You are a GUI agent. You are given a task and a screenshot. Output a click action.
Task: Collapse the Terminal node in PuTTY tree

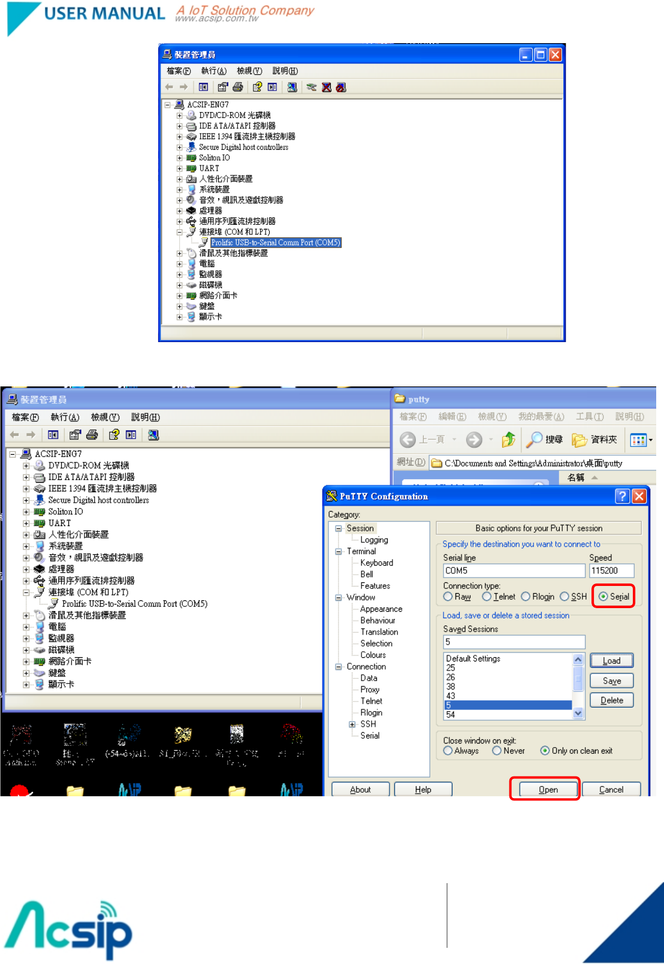point(339,551)
